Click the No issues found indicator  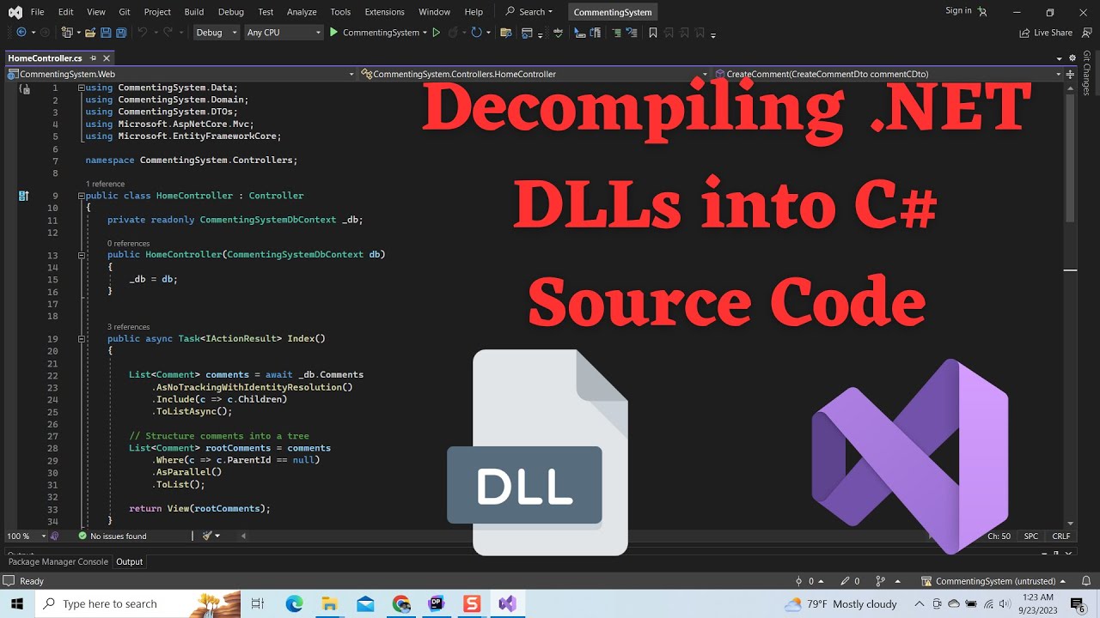(x=113, y=536)
